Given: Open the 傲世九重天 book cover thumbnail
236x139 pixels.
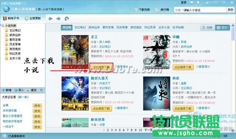Looking at the screenshot, I should point(75,93).
